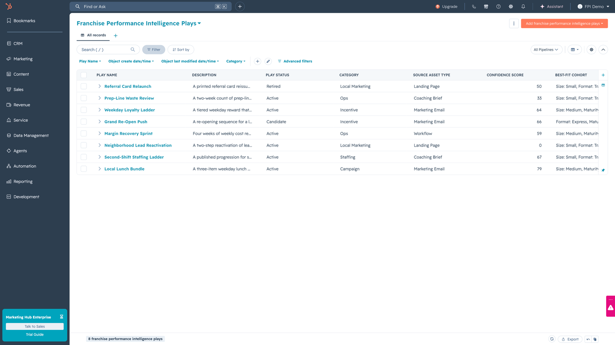The width and height of the screenshot is (615, 345).
Task: Click Add franchise performance intelligence plays button
Action: 564,24
